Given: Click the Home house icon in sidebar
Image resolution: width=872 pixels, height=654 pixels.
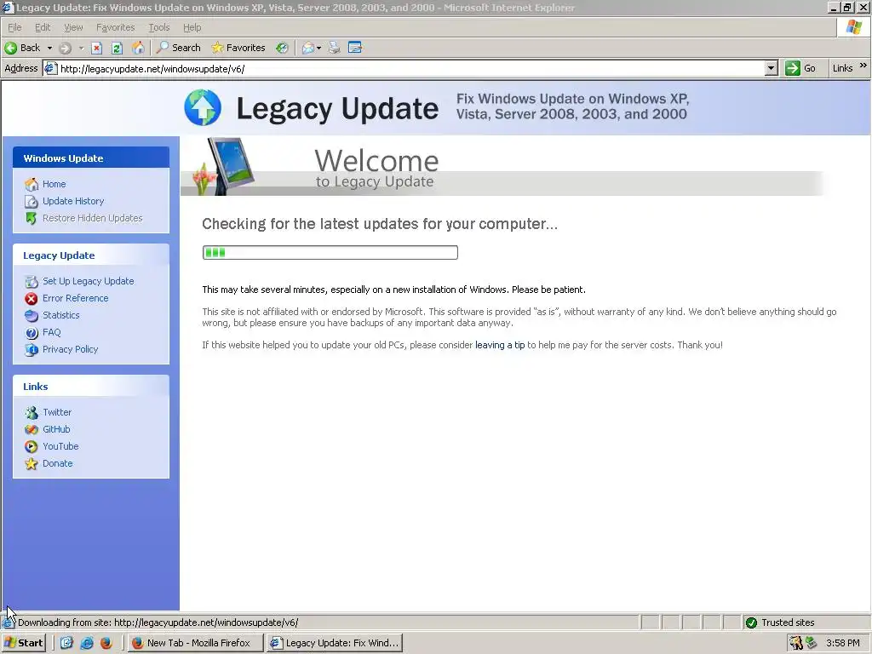Looking at the screenshot, I should click(x=32, y=184).
